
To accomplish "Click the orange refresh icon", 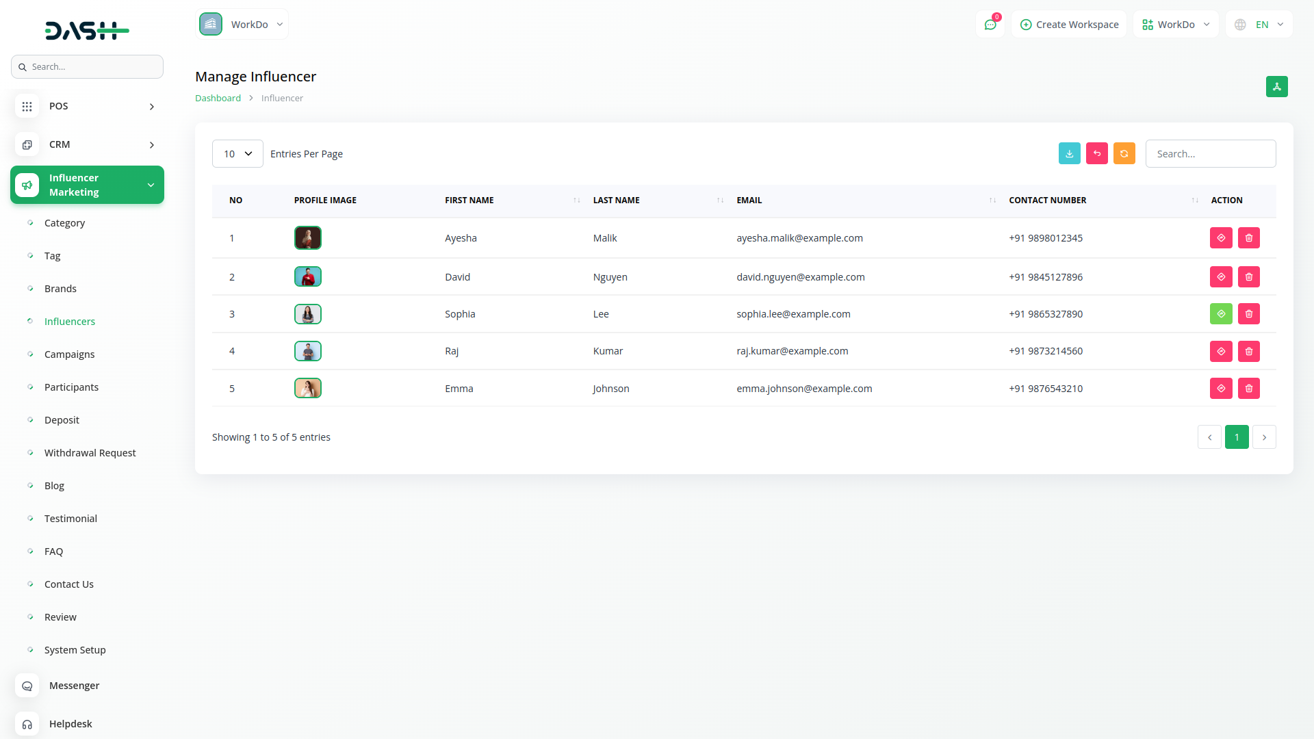I will click(x=1124, y=153).
